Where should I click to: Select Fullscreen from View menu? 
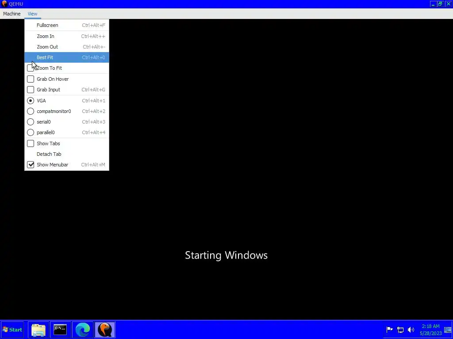(x=67, y=25)
